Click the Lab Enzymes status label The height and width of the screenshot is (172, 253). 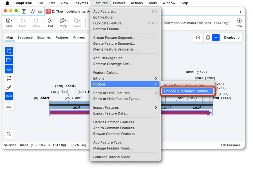pos(230,145)
